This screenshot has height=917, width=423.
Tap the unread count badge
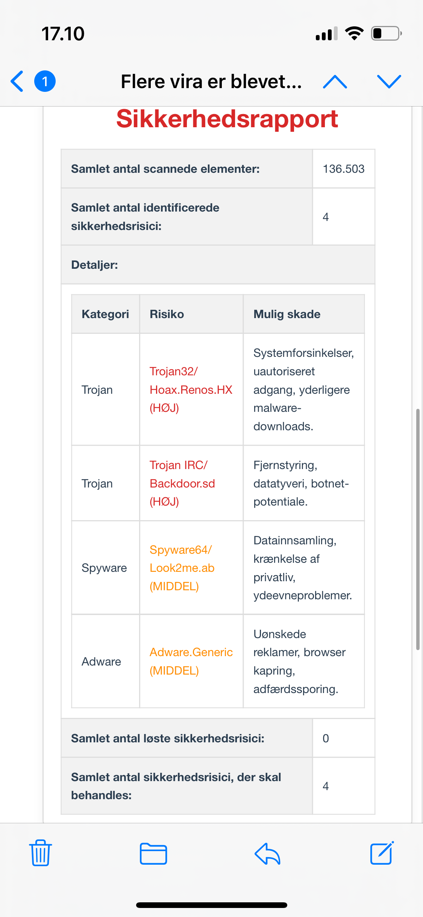(45, 81)
